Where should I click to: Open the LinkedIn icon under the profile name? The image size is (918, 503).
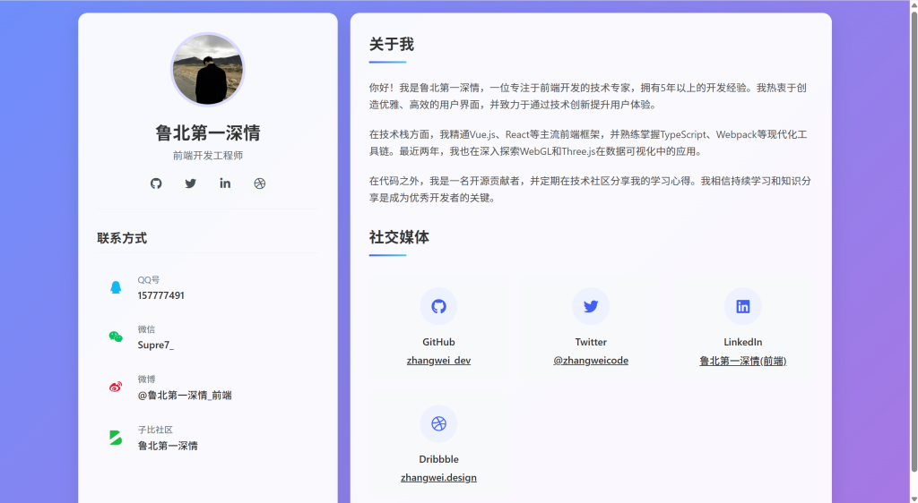tap(225, 183)
